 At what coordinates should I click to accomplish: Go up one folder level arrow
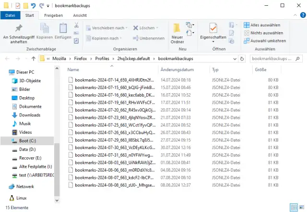coord(34,59)
